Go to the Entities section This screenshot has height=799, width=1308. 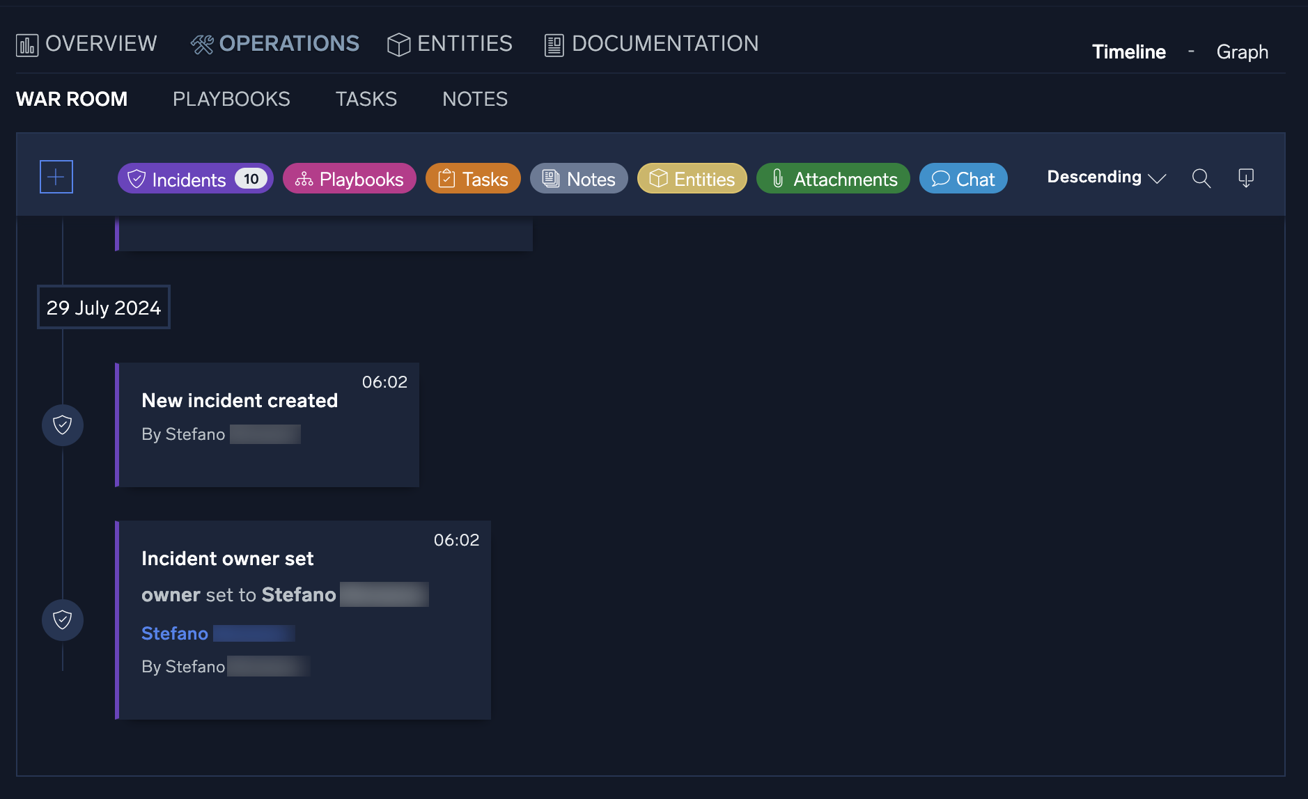450,44
